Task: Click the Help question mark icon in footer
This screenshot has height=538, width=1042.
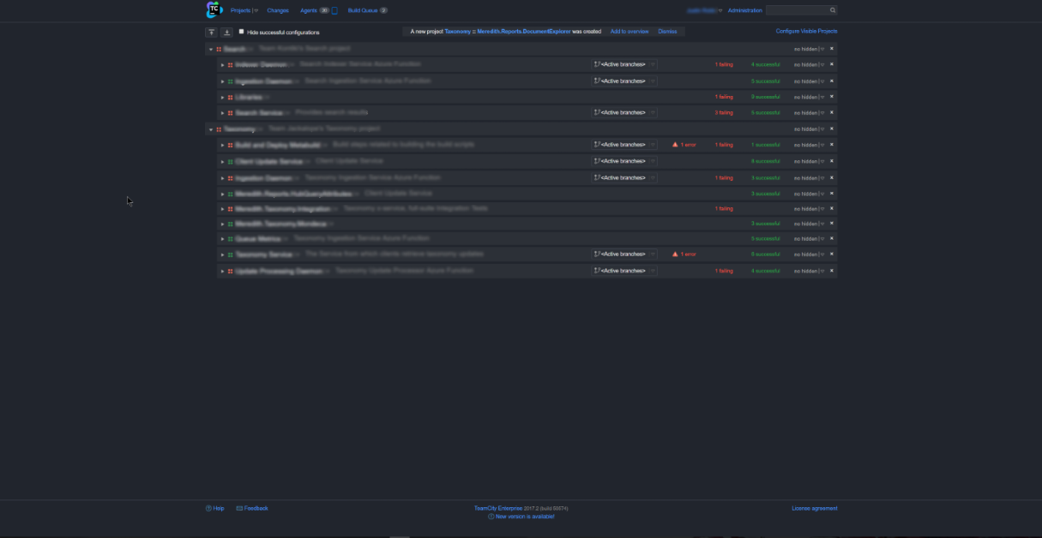Action: coord(208,508)
